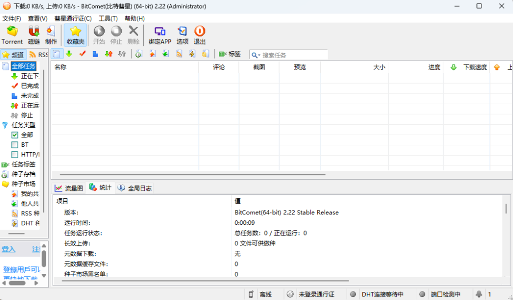Show DHT torrents lightning icon in filter bar
The height and width of the screenshot is (300, 513).
click(192, 54)
